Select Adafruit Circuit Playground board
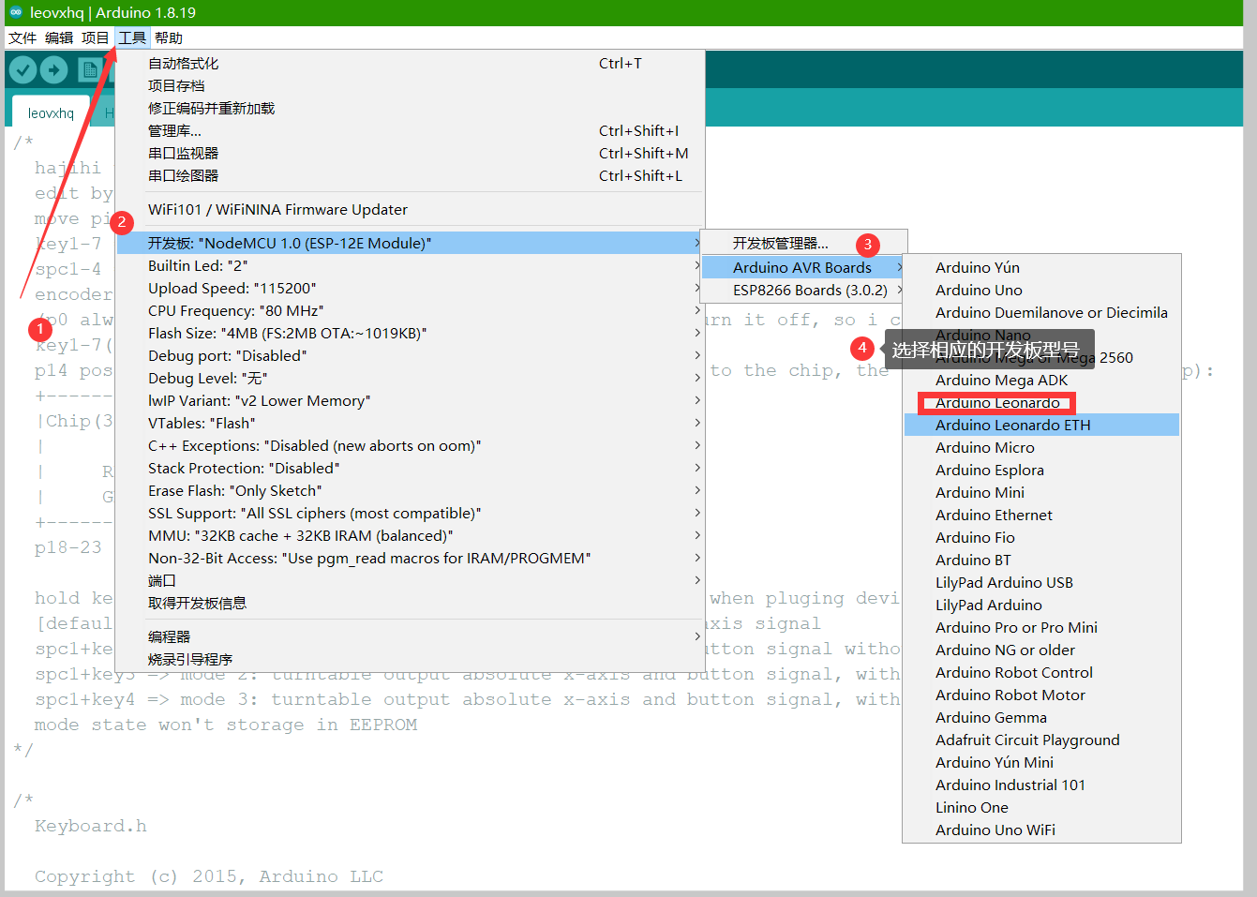Screen dimensions: 1257x897 pyautogui.click(x=1041, y=740)
